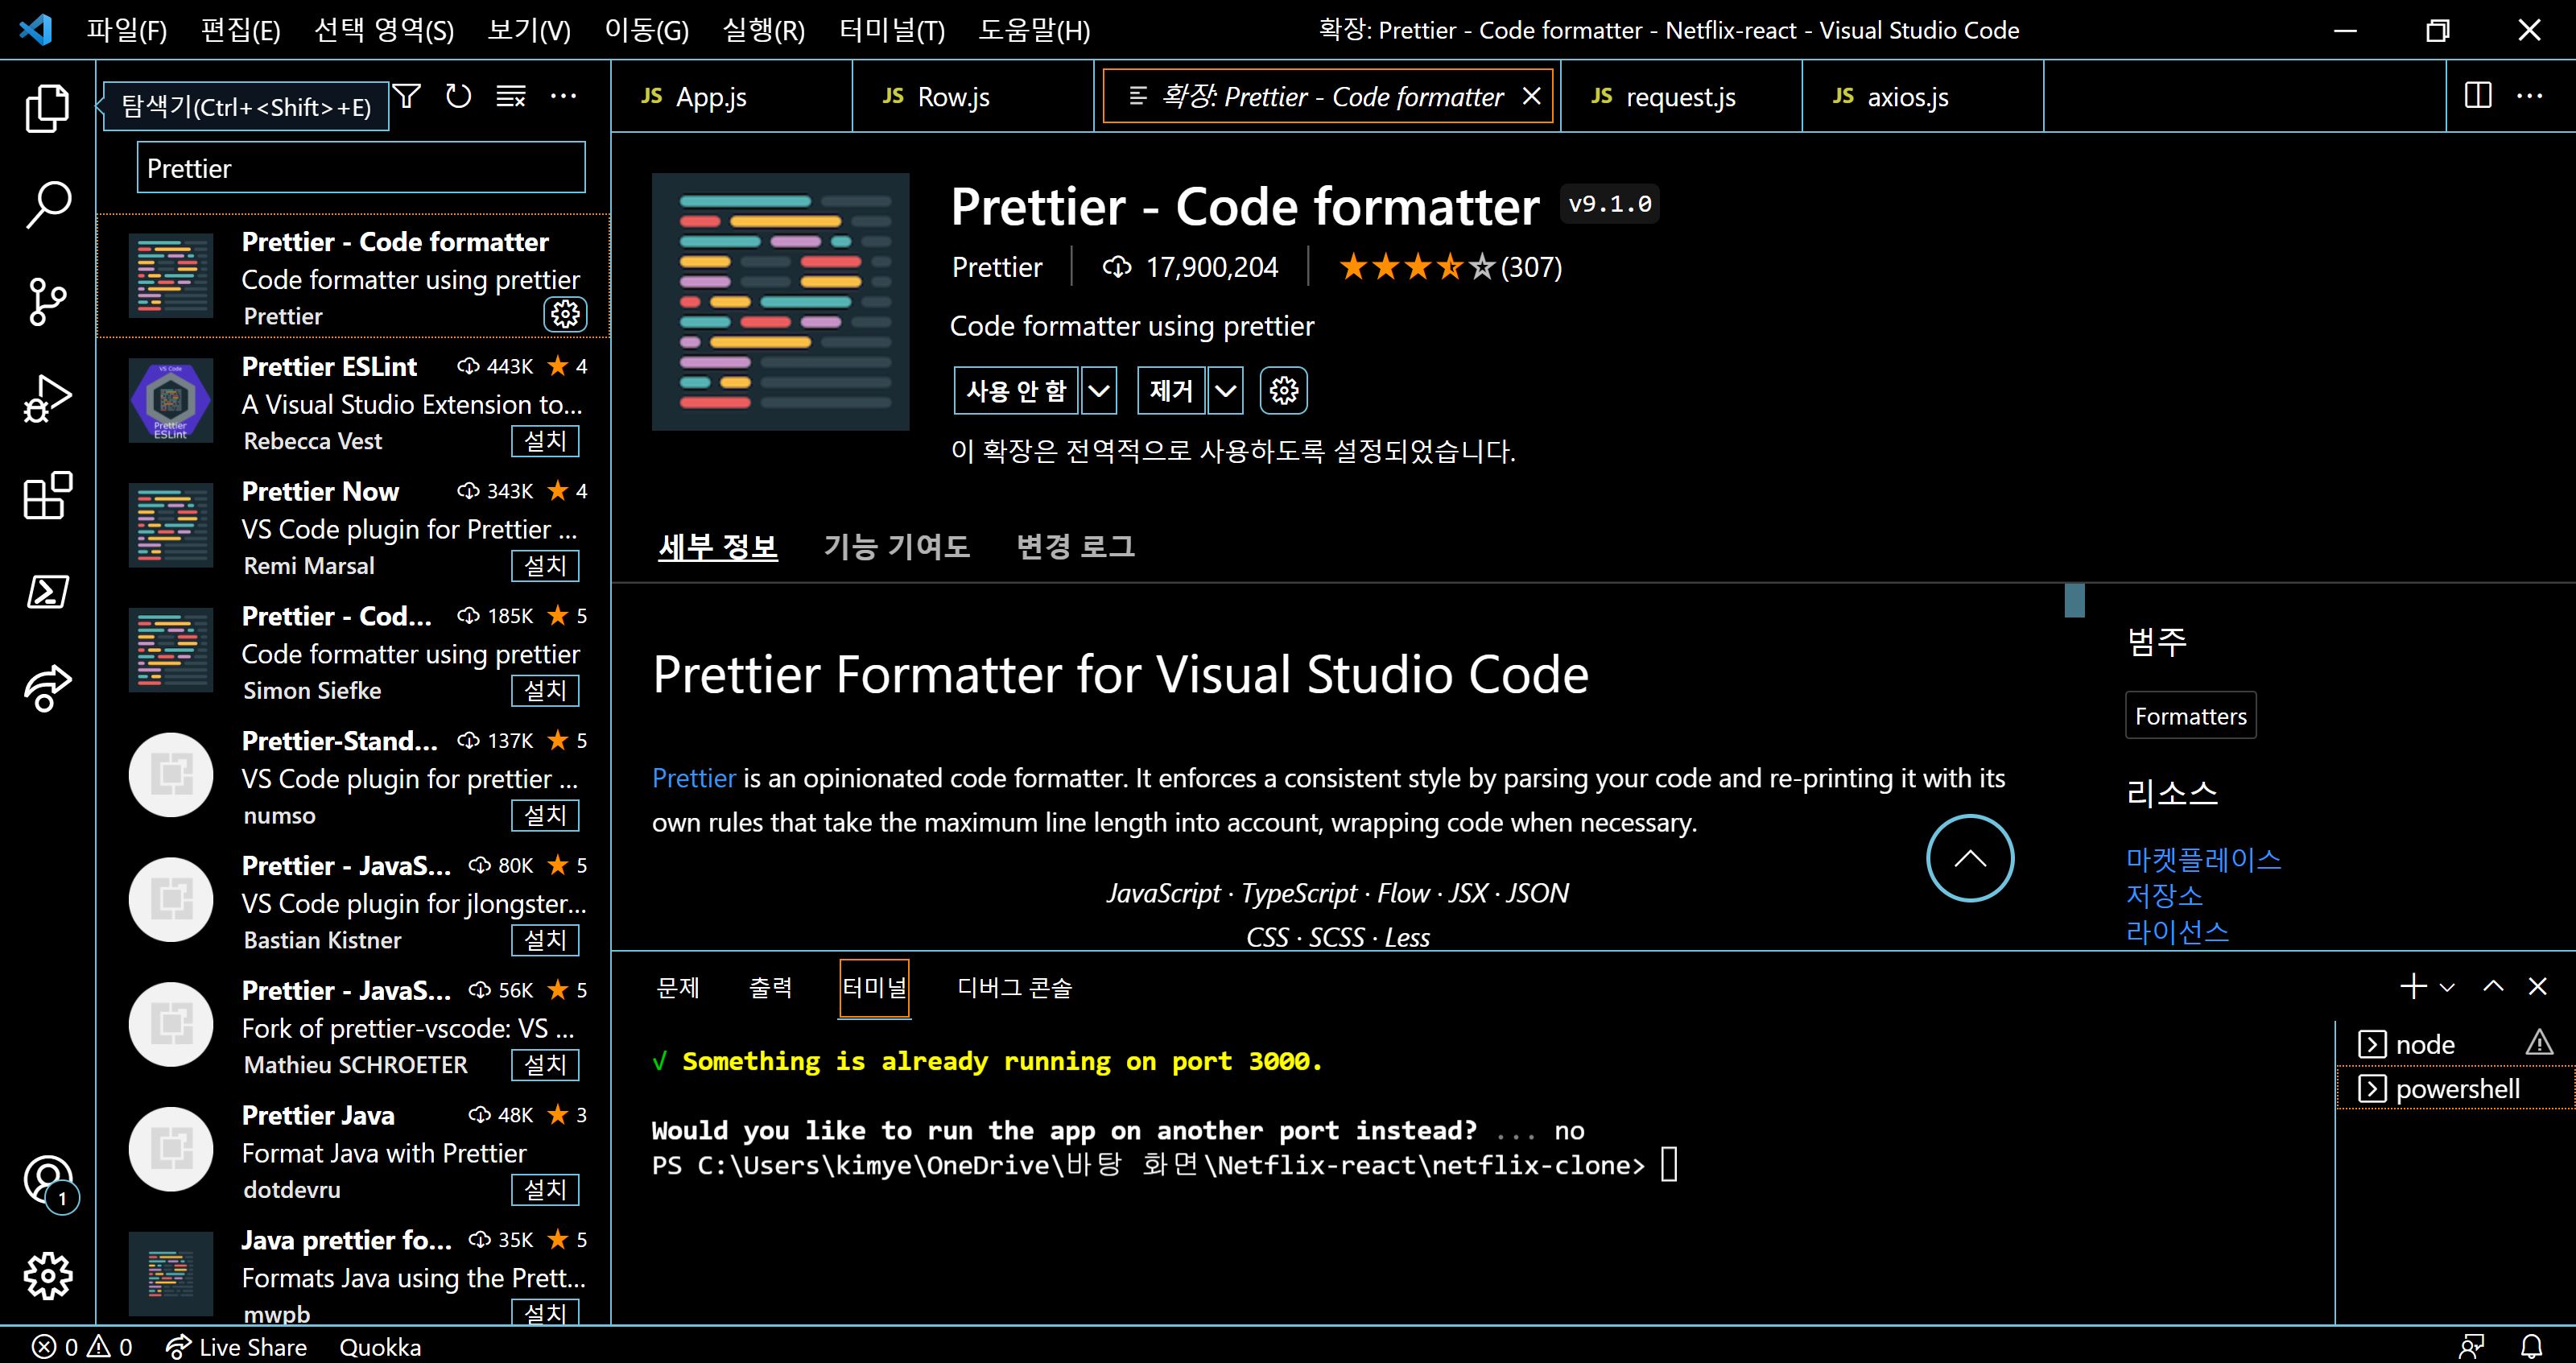Click Quokka in the status bar

pyautogui.click(x=380, y=1347)
